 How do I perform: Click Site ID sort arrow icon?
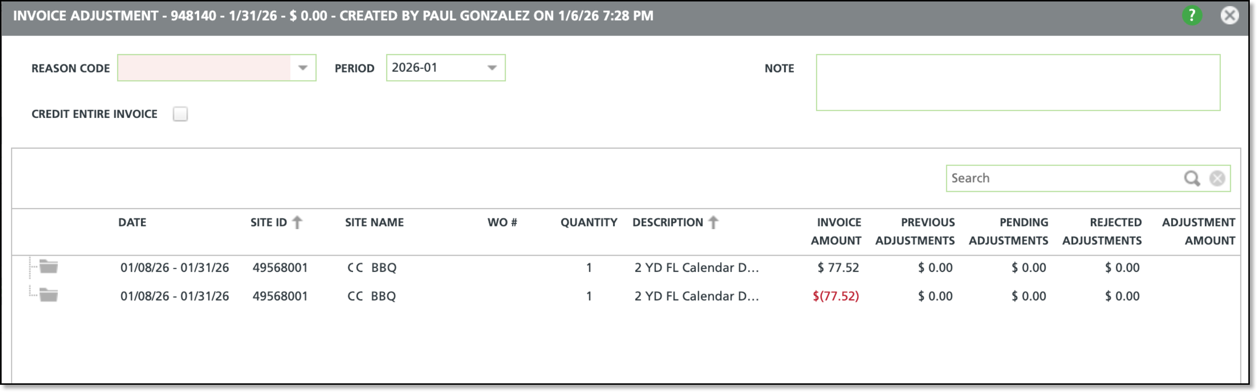coord(297,223)
